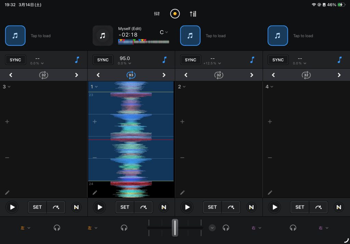Tap to load a track on deck 3
This screenshot has height=244, width=350.
click(x=15, y=35)
